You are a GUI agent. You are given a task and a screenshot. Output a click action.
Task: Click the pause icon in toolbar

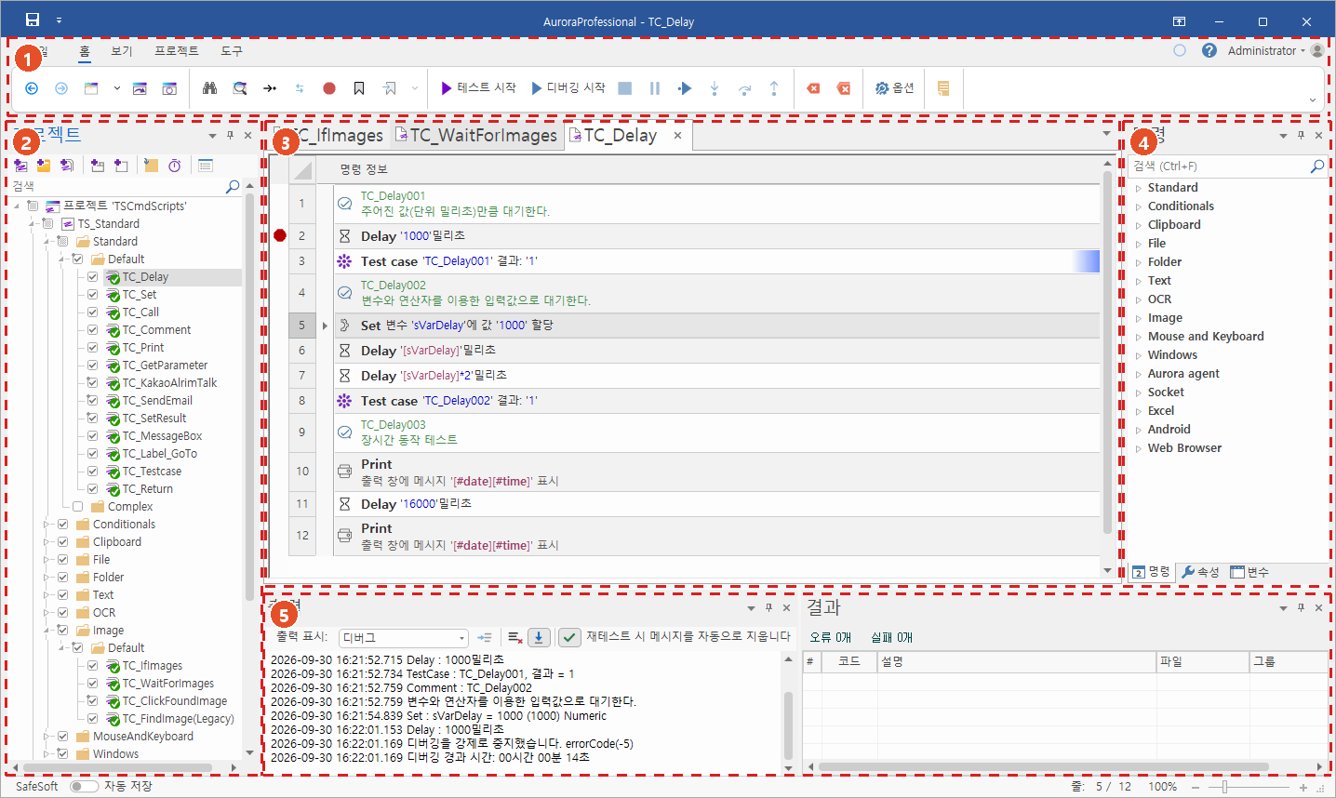[x=655, y=88]
